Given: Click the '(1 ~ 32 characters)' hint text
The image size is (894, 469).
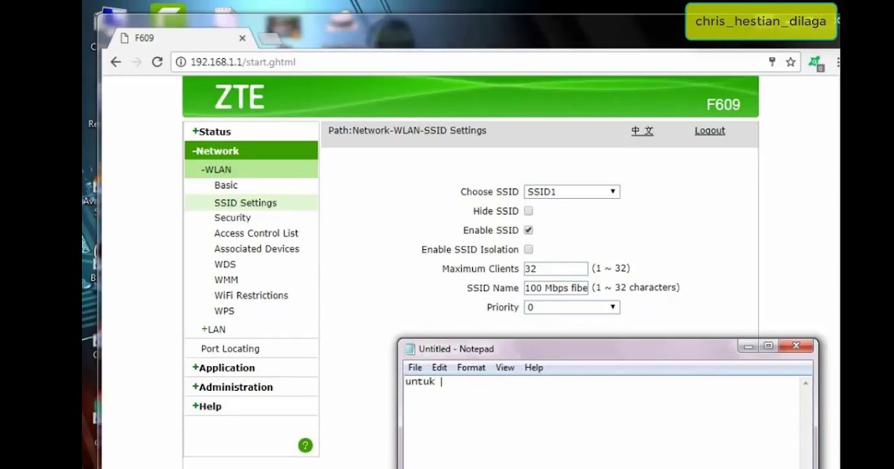Looking at the screenshot, I should point(635,287).
